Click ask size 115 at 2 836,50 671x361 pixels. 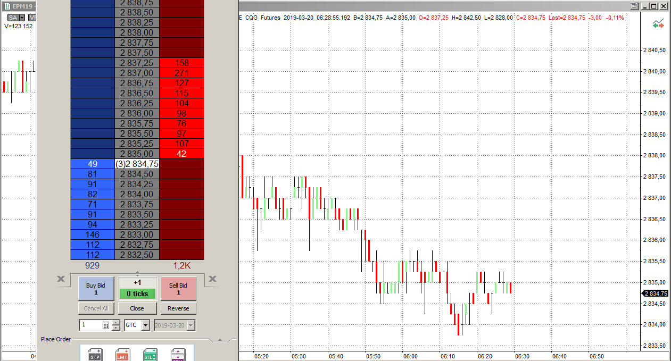[x=182, y=93]
